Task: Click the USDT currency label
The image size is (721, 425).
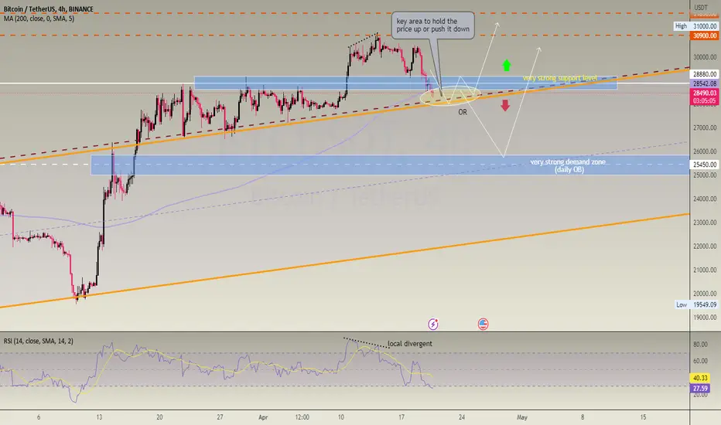Action: click(x=701, y=8)
